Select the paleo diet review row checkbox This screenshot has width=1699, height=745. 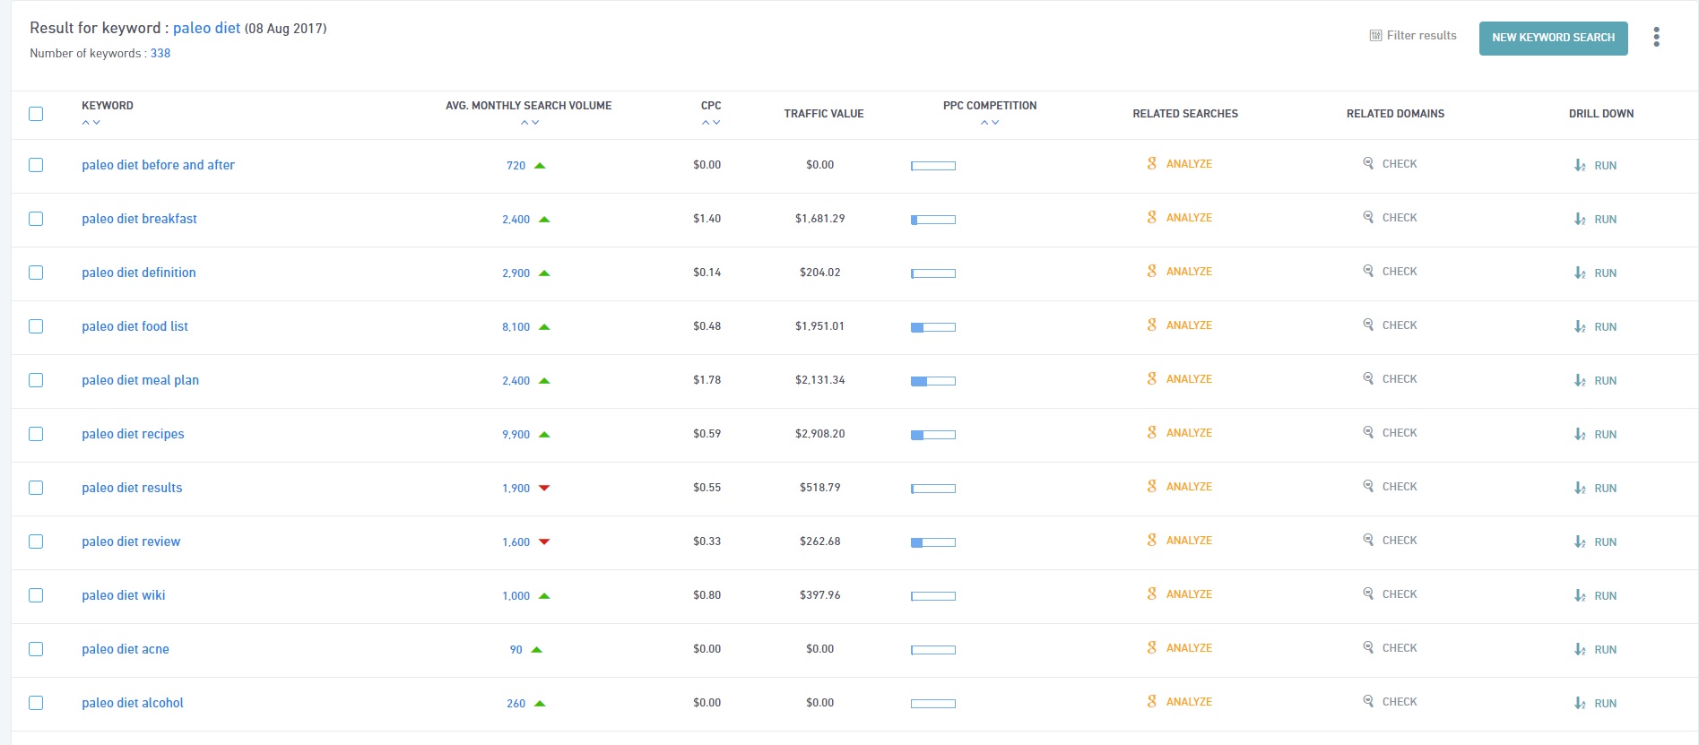(36, 541)
